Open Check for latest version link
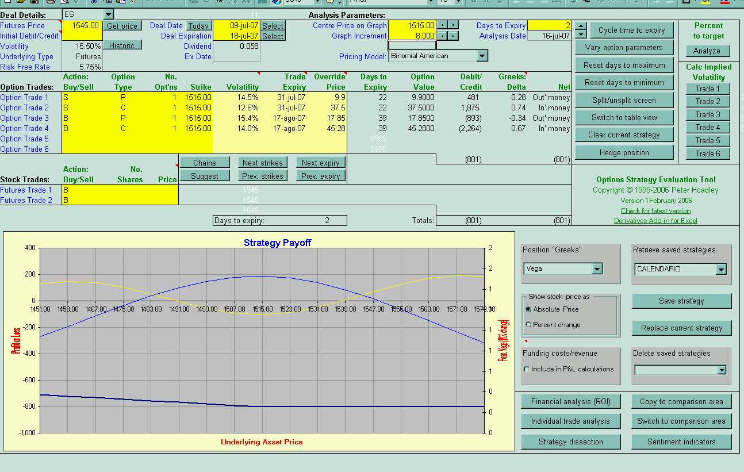Screen dimensions: 744x472 pos(655,211)
